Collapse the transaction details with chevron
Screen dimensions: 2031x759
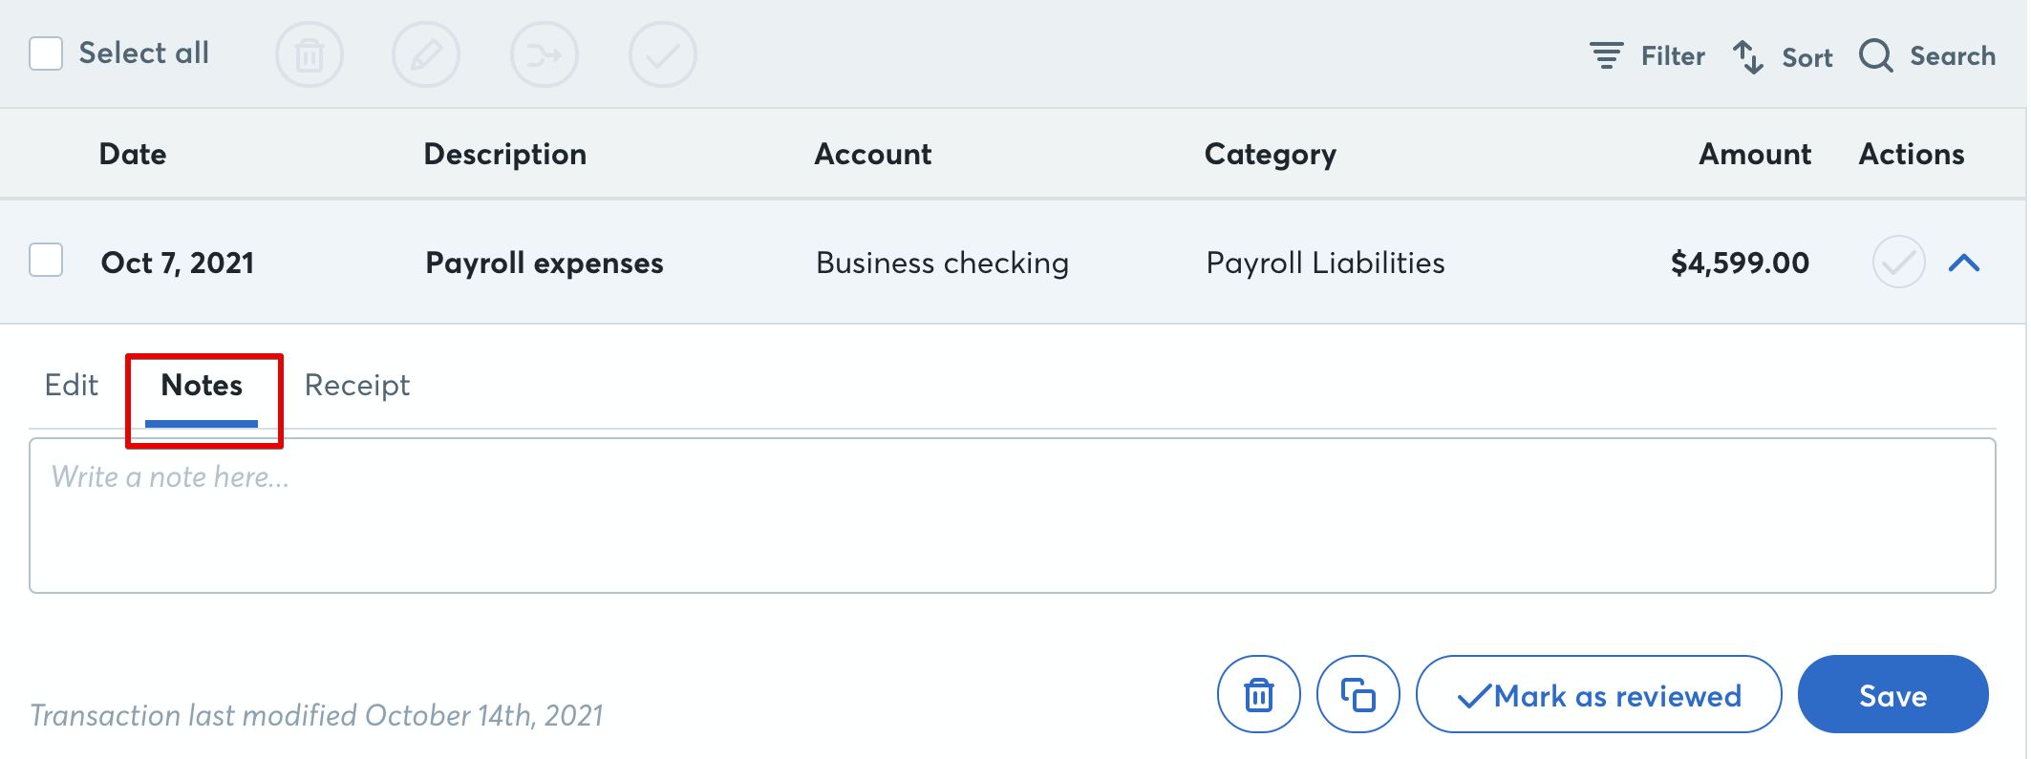[1965, 262]
